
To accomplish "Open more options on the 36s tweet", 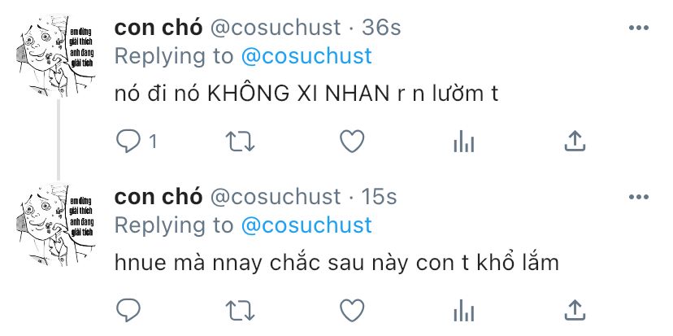I will (x=639, y=28).
